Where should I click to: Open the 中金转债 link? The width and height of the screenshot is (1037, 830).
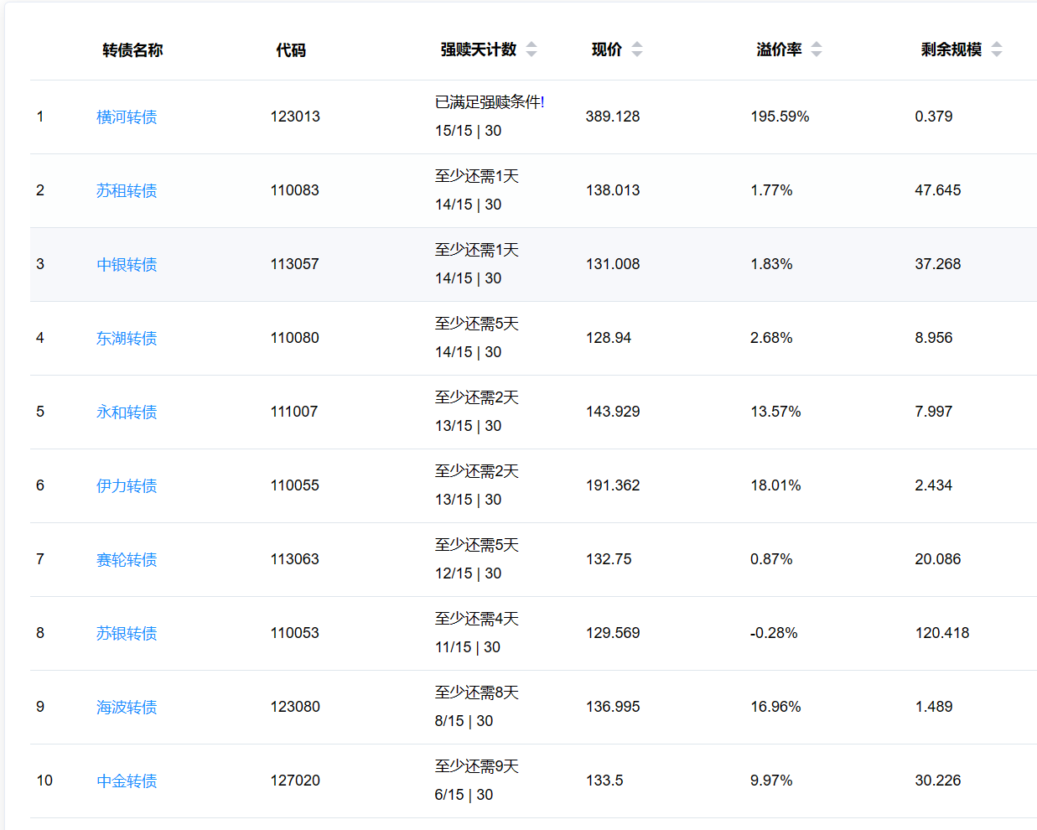tap(127, 781)
